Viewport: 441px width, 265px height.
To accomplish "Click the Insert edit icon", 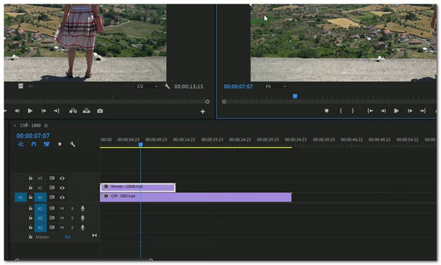I will pyautogui.click(x=73, y=110).
